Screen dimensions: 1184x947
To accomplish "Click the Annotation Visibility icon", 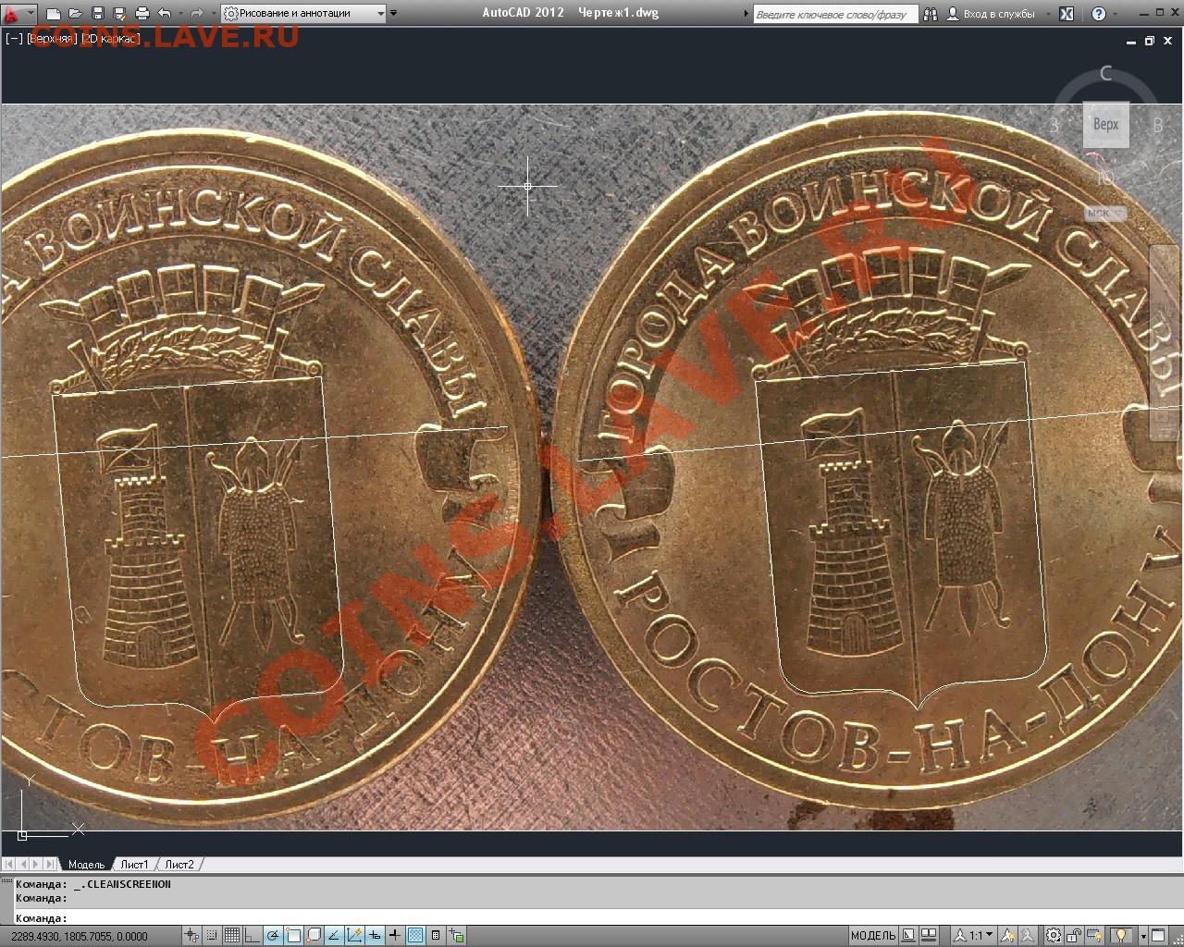I will click(1008, 936).
